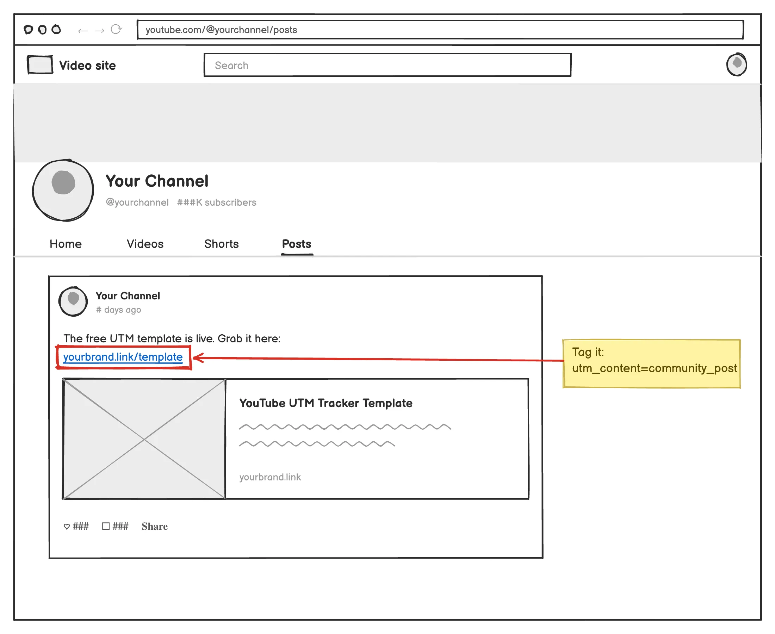Click the '# days ago' timestamp
The width and height of the screenshot is (775, 634).
(119, 310)
